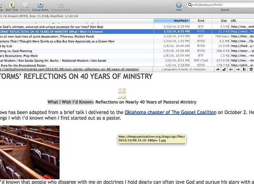
Task: Select the Ken Sande Relational Wisdom PDF row
Action: [55, 60]
